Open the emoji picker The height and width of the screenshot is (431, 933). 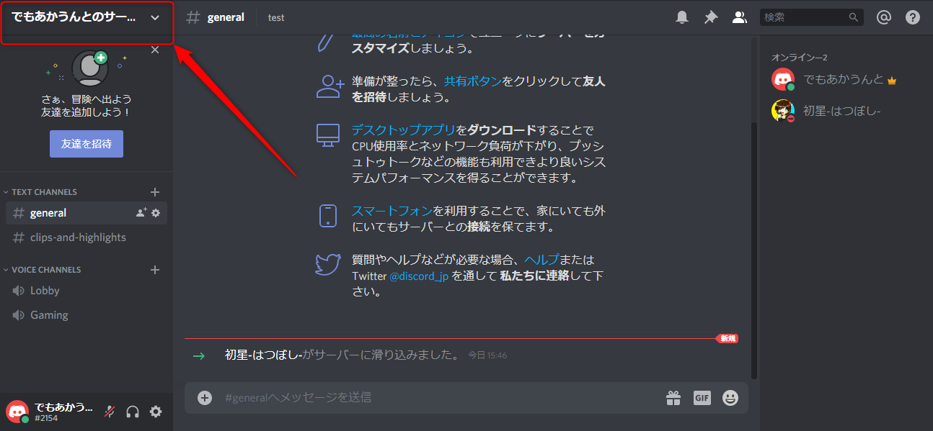point(730,397)
